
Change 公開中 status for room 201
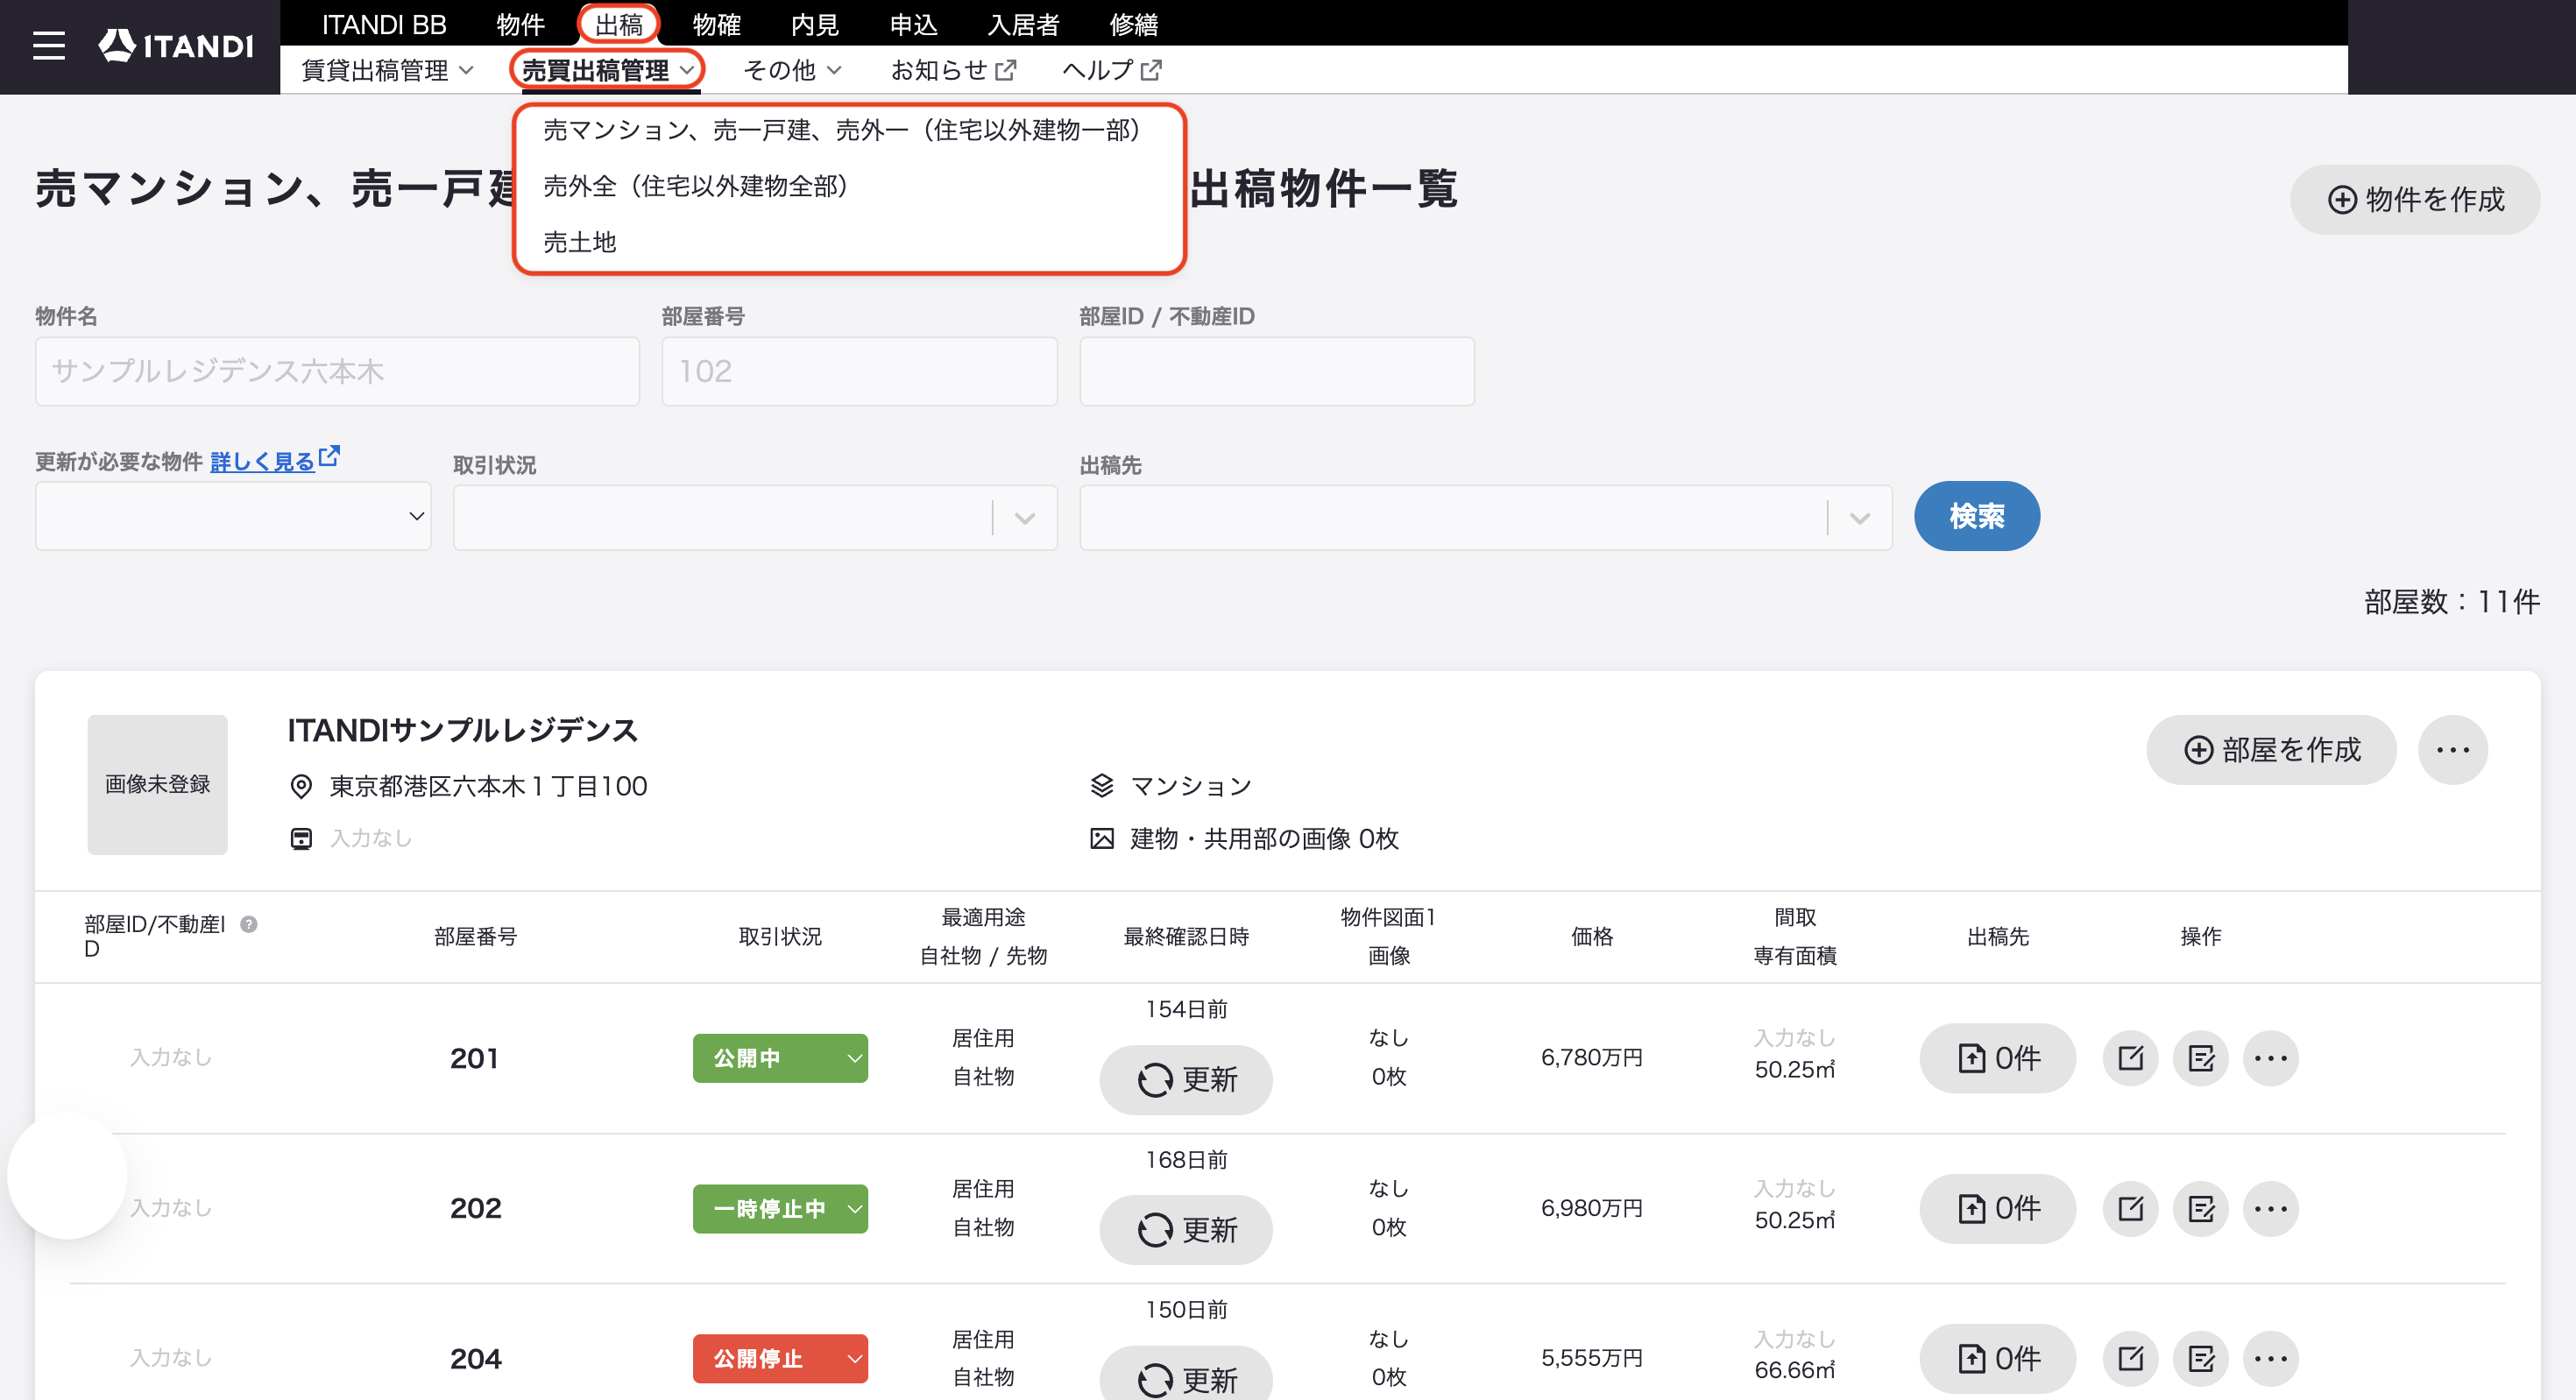coord(780,1058)
